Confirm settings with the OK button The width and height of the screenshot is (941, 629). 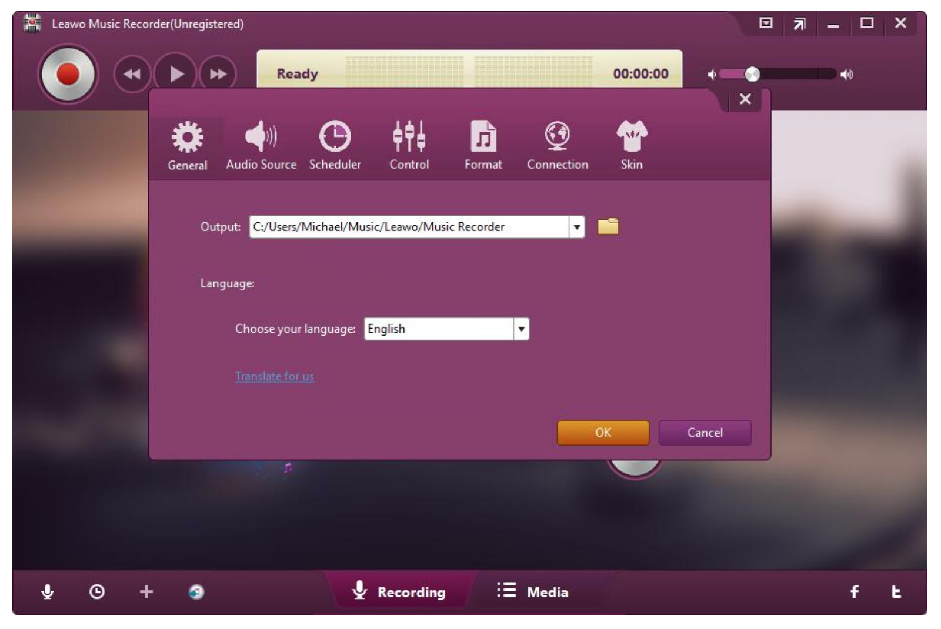point(603,433)
